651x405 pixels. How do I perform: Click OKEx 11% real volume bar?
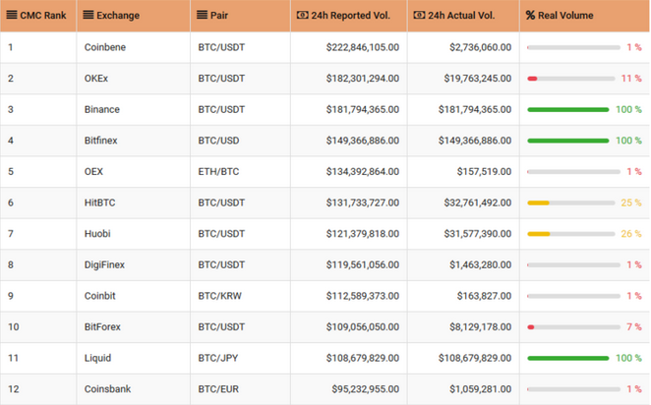571,79
